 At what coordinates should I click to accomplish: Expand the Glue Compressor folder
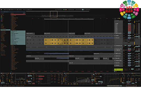(11, 42)
